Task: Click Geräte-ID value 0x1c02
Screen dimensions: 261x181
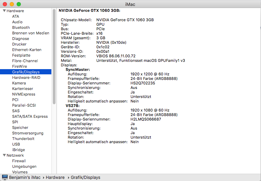Action: tap(103, 47)
